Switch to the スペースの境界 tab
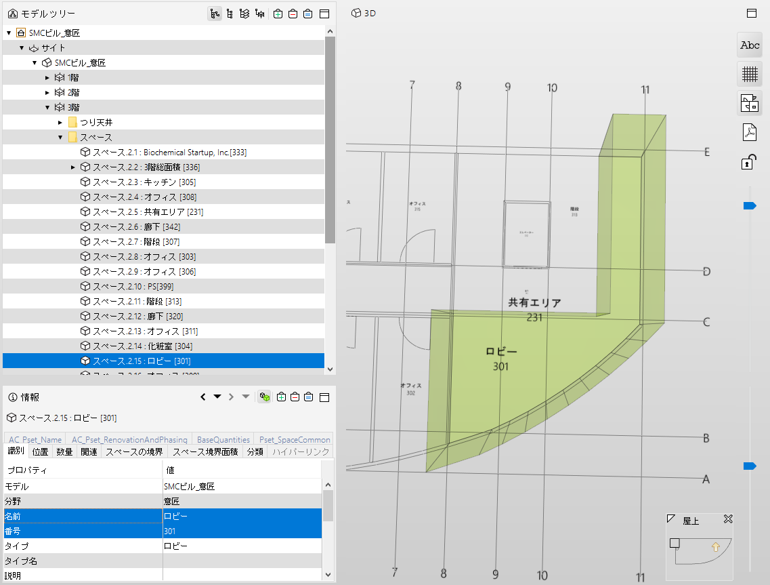Viewport: 770px width, 585px height. tap(134, 451)
